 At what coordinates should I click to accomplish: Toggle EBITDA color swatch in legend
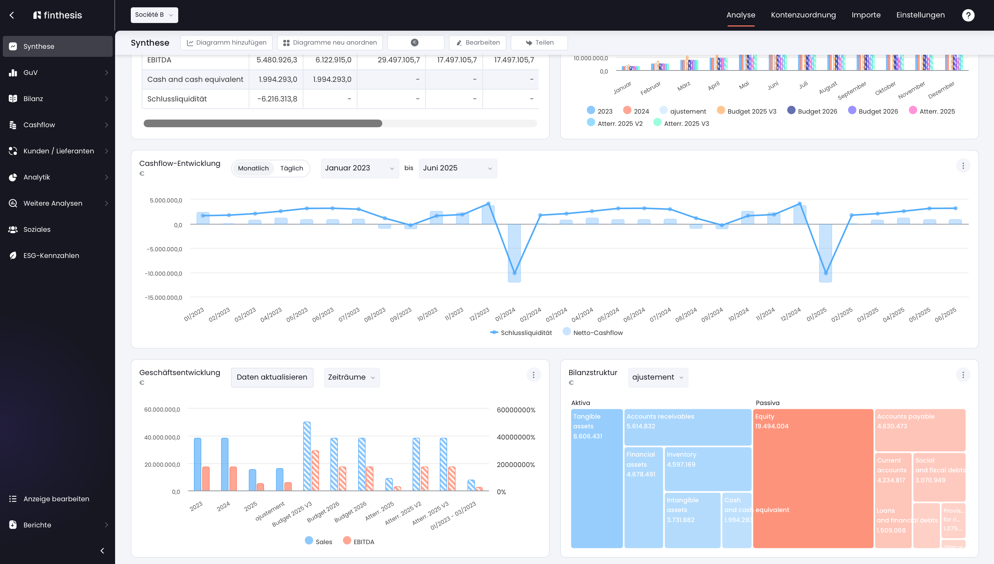tap(347, 540)
